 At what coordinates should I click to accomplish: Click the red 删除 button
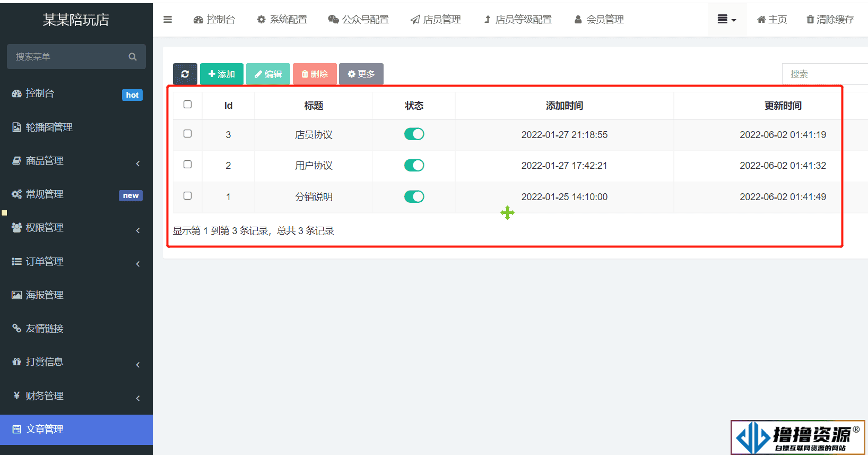pyautogui.click(x=315, y=74)
